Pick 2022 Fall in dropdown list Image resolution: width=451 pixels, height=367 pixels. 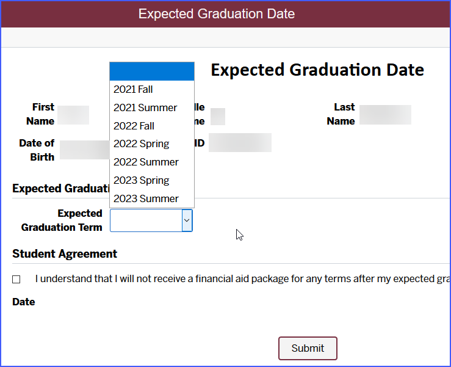pyautogui.click(x=152, y=126)
